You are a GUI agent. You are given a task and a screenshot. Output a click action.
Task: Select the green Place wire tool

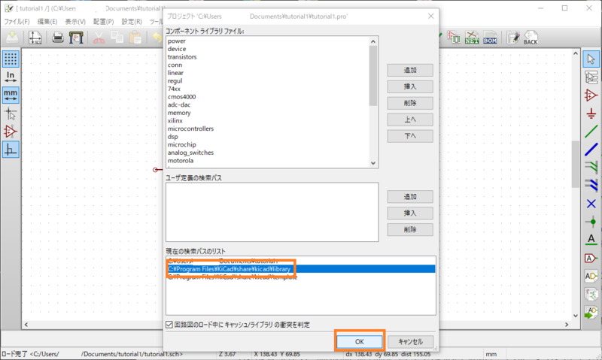[591, 132]
